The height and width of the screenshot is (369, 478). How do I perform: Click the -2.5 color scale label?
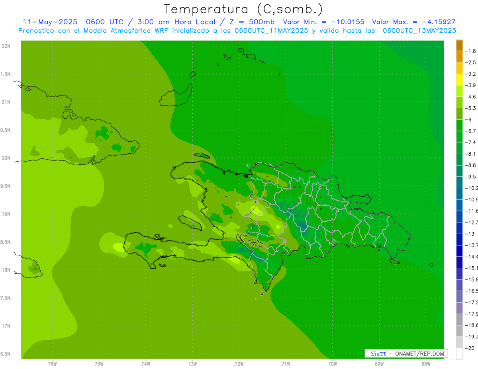[x=470, y=62]
